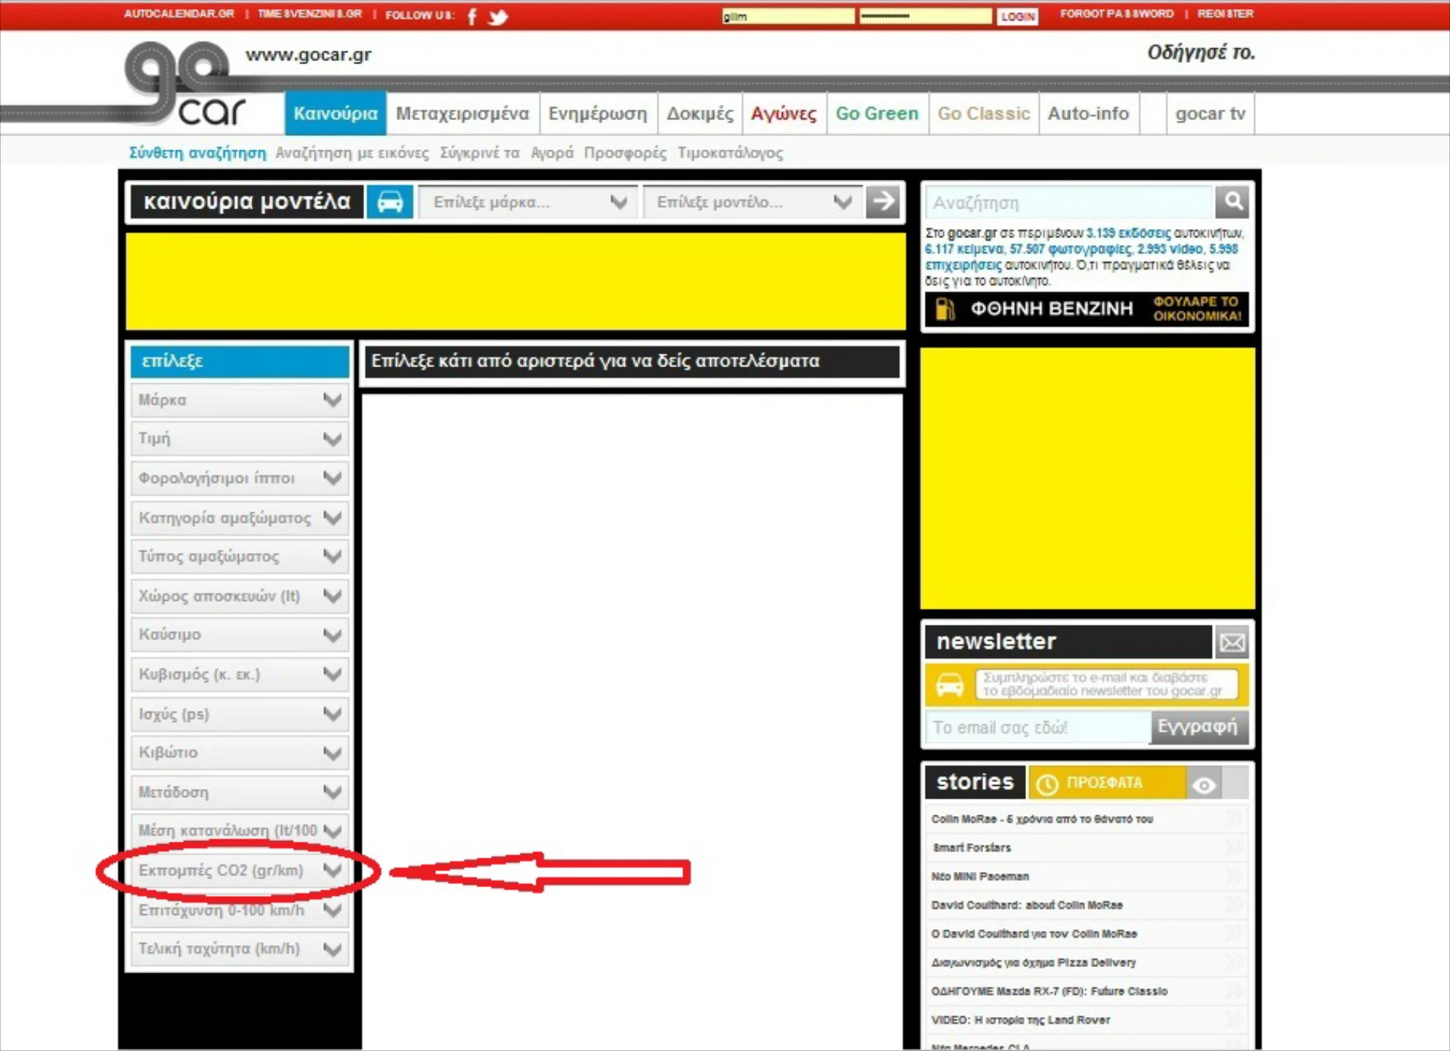
Task: Click the magnifier search icon
Action: click(x=1232, y=202)
